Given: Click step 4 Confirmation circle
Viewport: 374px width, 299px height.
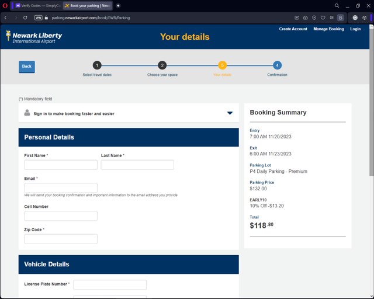Looking at the screenshot, I should click(277, 65).
